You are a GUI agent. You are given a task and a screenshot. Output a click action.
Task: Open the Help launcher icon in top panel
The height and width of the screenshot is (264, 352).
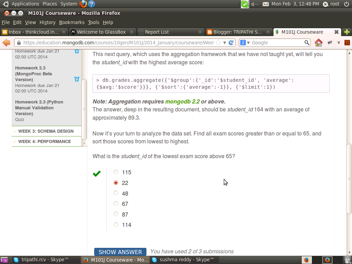pyautogui.click(x=91, y=4)
